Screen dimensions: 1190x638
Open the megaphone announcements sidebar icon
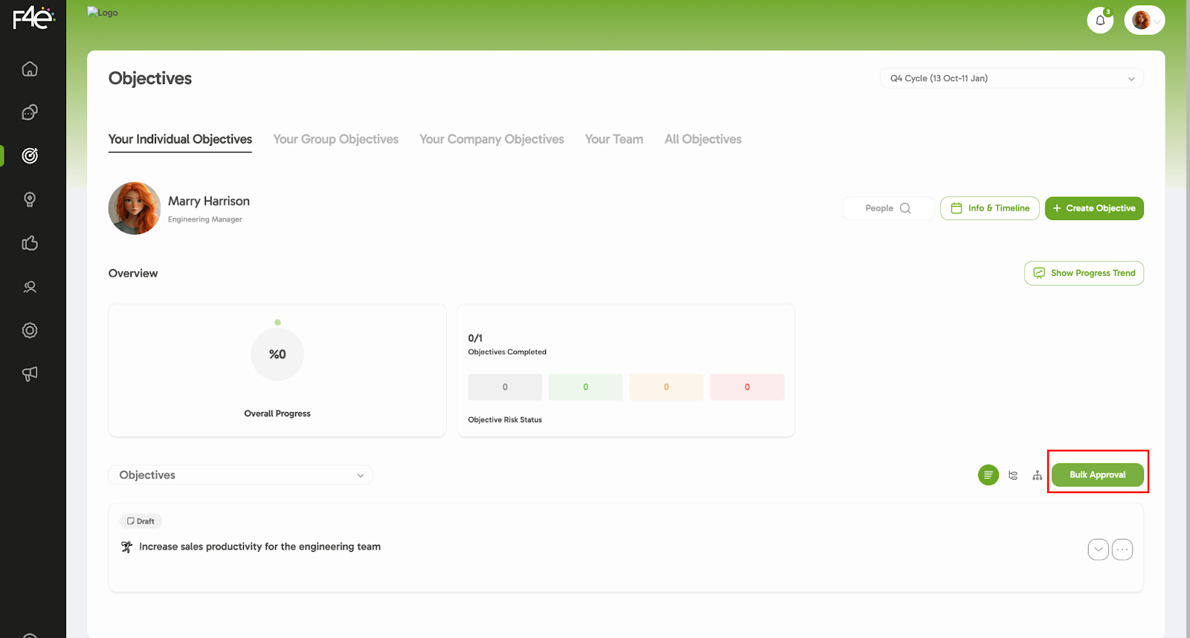[x=30, y=374]
